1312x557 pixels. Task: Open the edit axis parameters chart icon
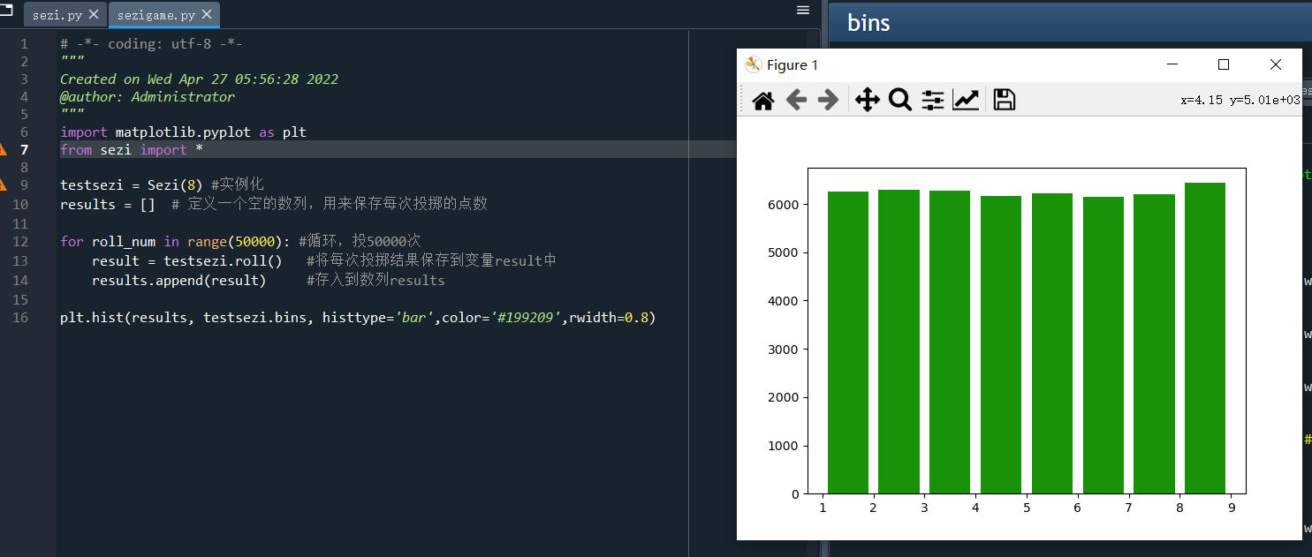click(966, 101)
